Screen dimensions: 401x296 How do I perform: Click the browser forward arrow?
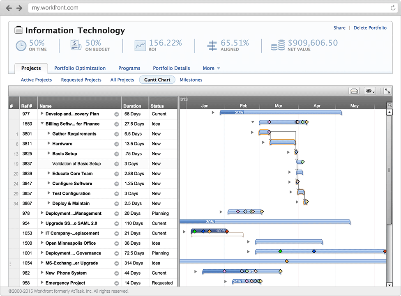(19, 8)
